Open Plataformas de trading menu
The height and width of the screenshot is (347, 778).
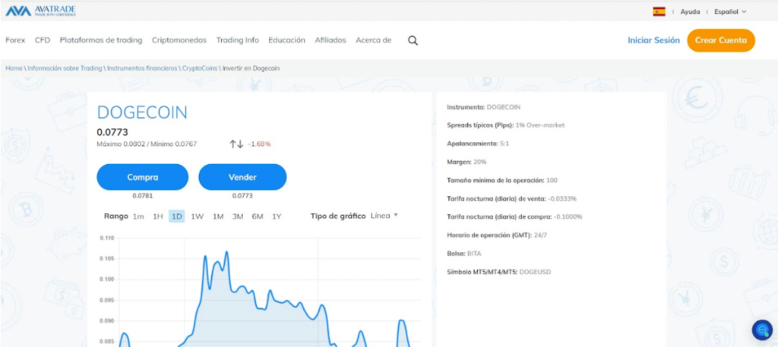coord(101,40)
